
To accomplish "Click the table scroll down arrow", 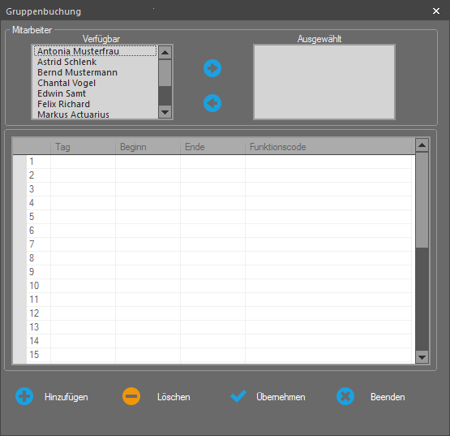I will (422, 357).
